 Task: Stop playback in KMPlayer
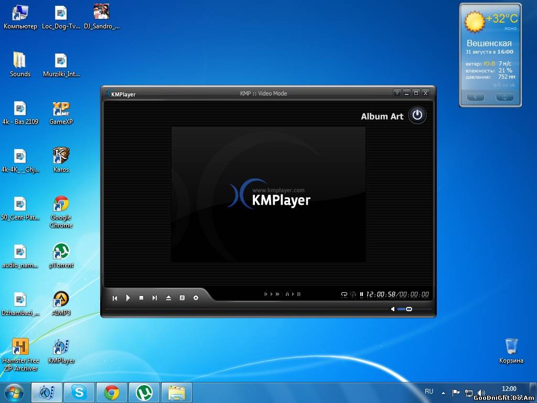pyautogui.click(x=141, y=298)
